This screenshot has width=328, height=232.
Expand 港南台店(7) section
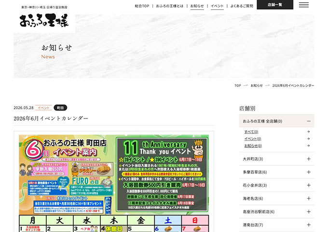tap(276, 225)
